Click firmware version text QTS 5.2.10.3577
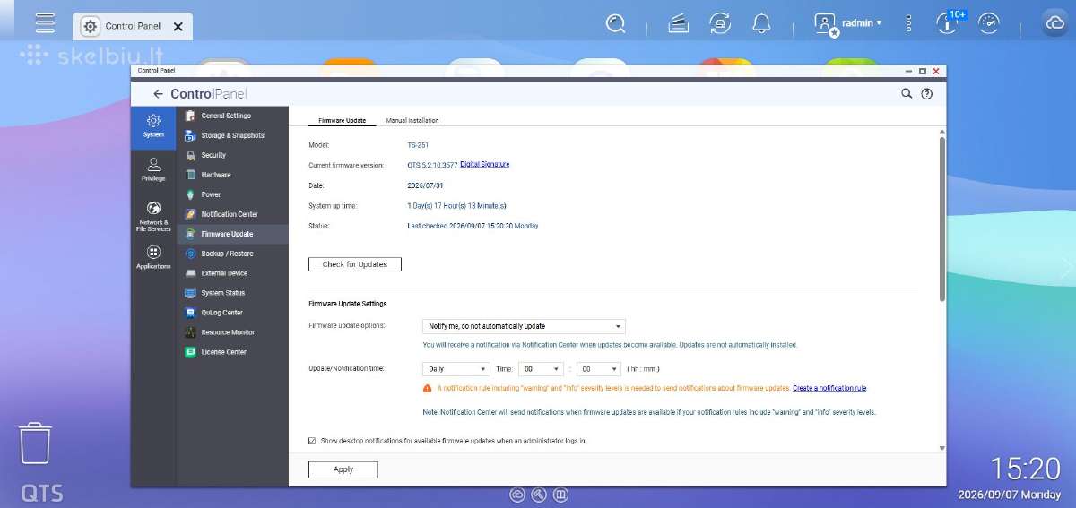 [432, 164]
